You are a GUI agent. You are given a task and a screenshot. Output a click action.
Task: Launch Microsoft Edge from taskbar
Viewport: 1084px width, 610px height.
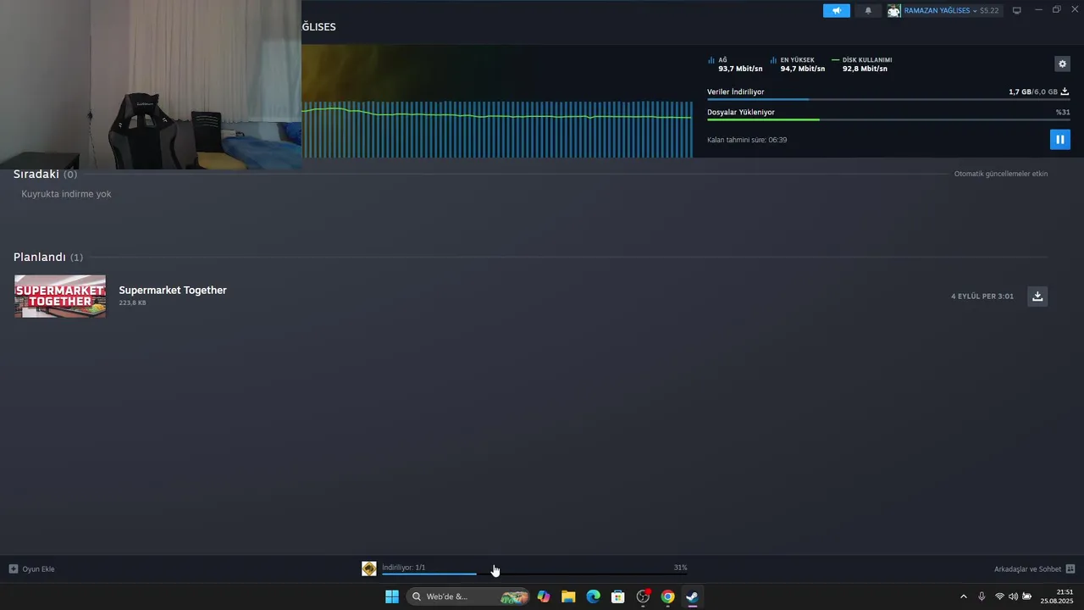click(x=593, y=596)
